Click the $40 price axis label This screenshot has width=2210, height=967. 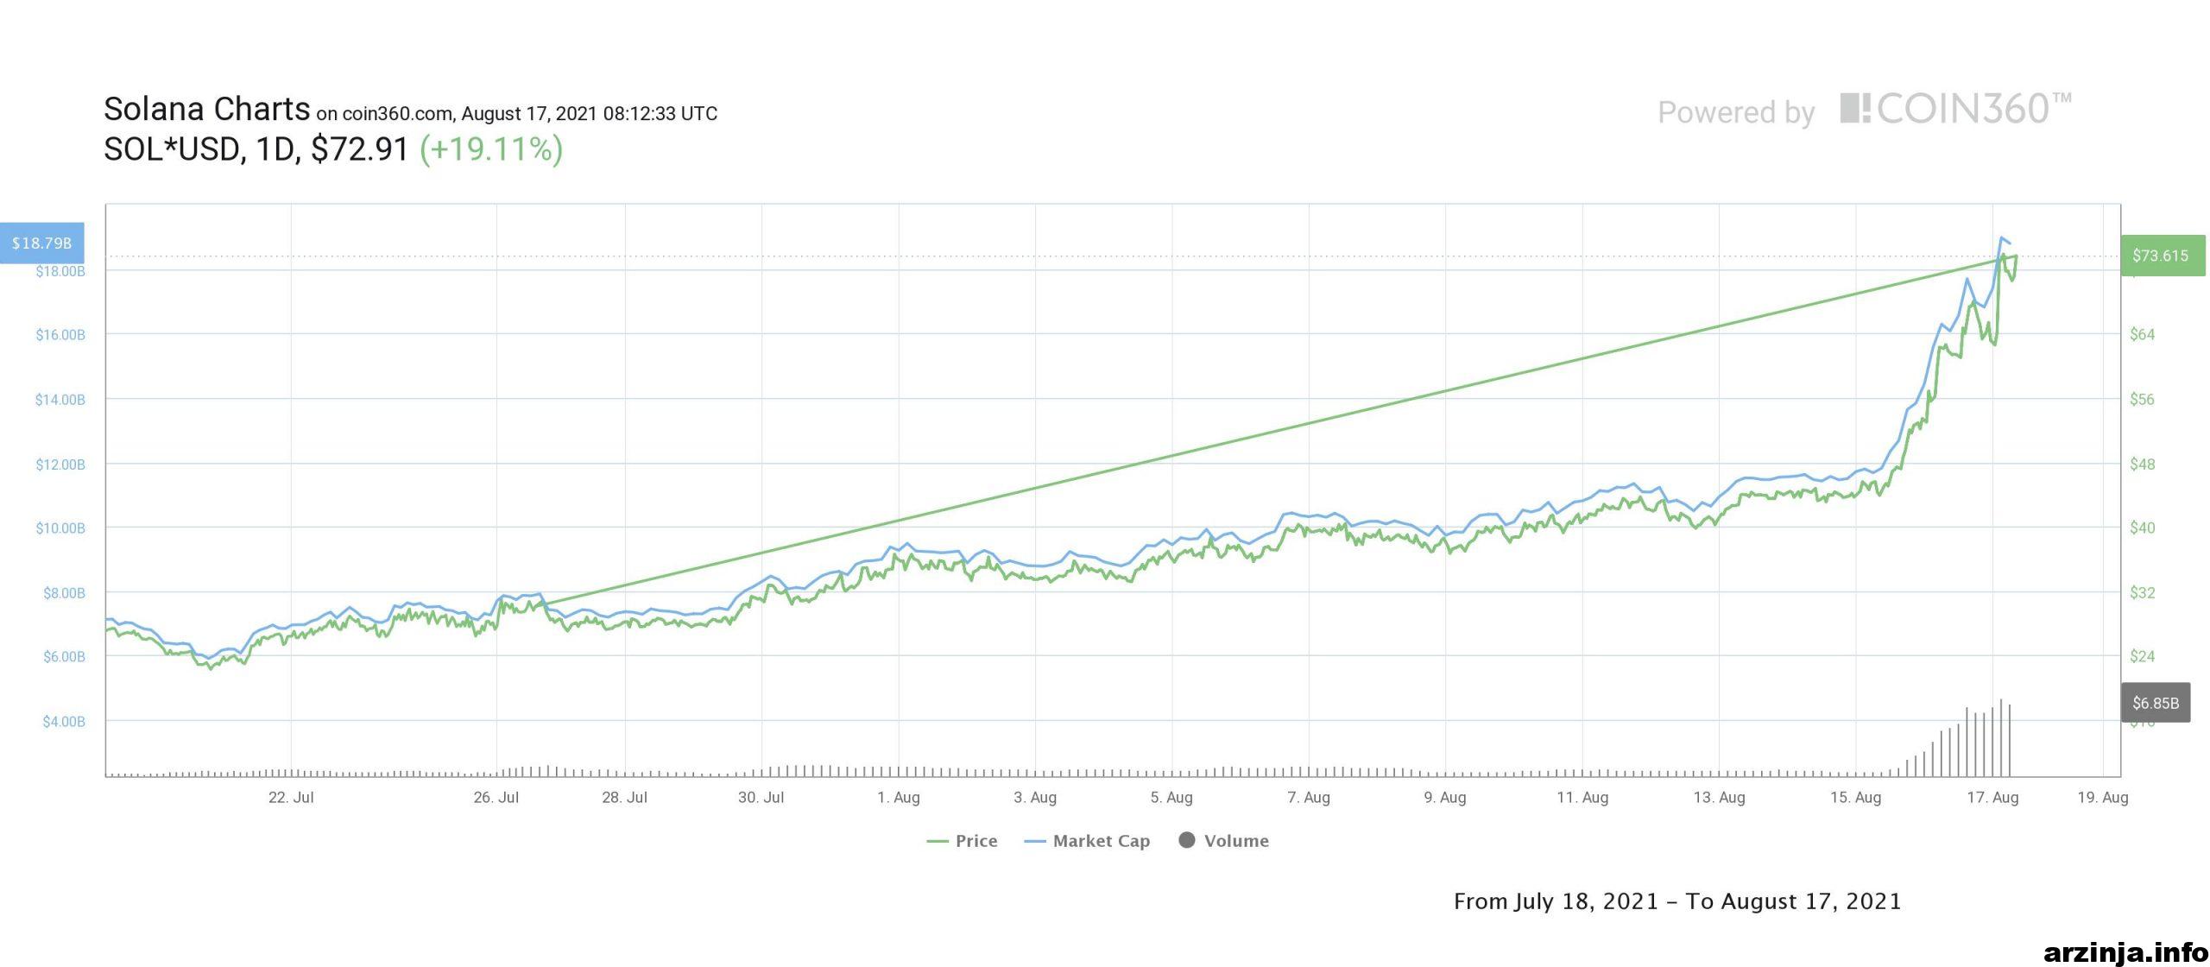click(x=2142, y=528)
